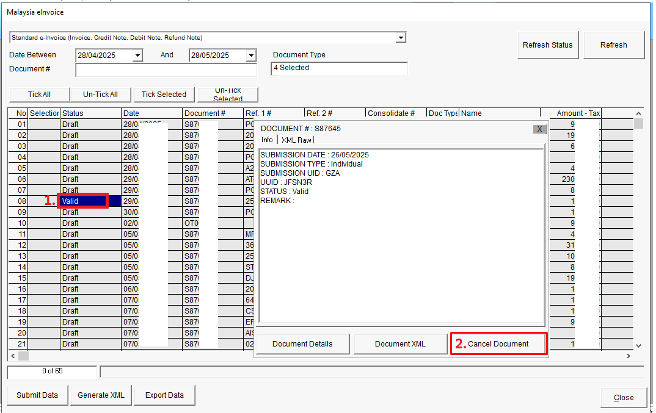
Task: Close the document info popup with X
Action: click(539, 129)
